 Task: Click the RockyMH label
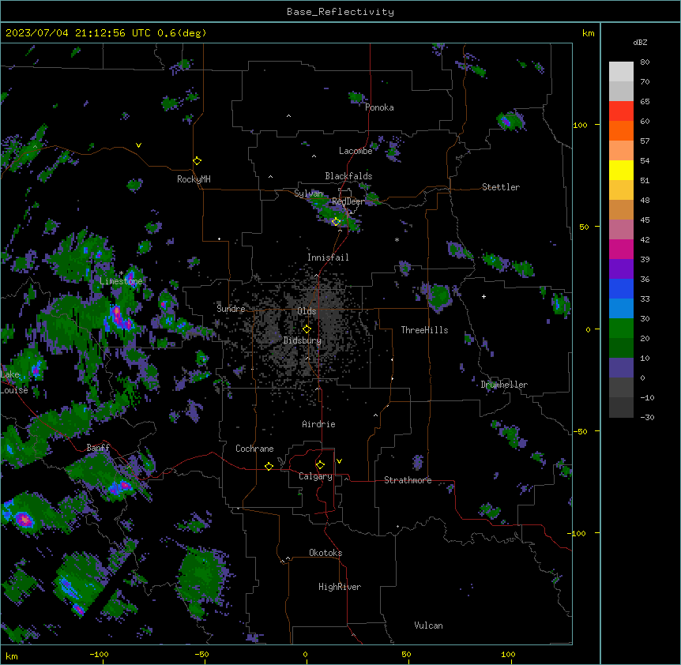pyautogui.click(x=194, y=179)
